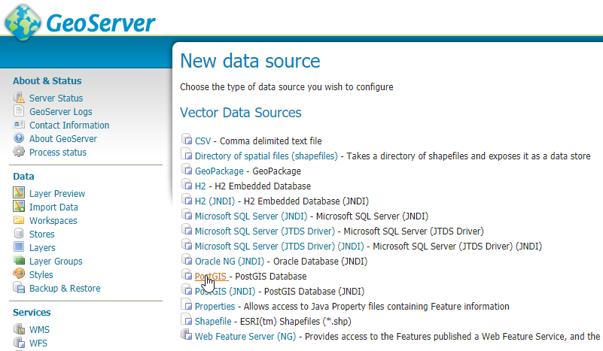Open the Stores link
The image size is (603, 351).
(x=42, y=235)
